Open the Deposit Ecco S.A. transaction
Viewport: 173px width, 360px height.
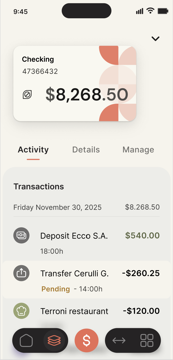pos(74,236)
